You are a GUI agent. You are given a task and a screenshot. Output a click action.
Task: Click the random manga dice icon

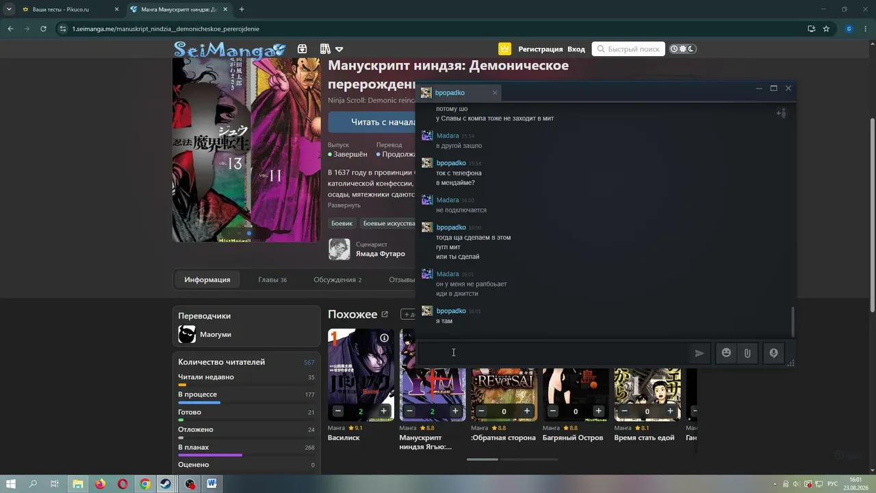tap(302, 49)
